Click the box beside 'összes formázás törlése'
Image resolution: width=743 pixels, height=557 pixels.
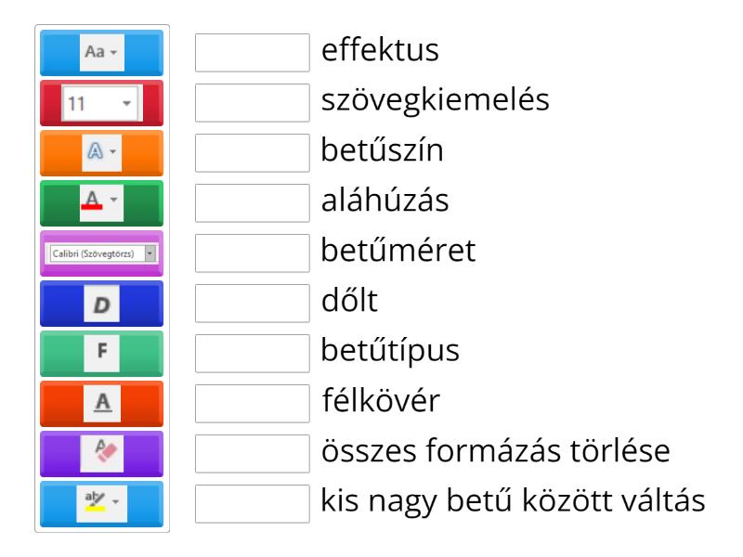tap(253, 454)
